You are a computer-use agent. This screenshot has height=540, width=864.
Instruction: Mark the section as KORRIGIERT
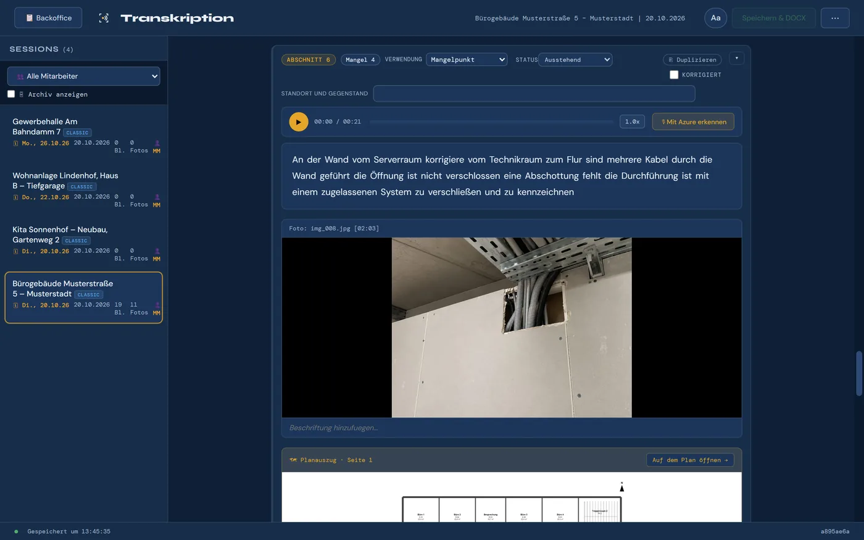[674, 75]
